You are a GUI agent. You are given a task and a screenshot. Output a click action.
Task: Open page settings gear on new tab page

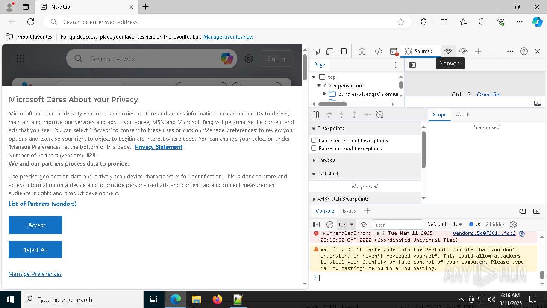[x=249, y=59]
